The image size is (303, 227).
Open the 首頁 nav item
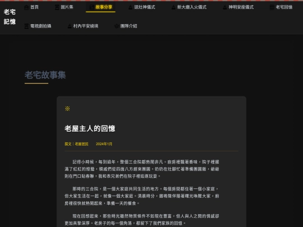tap(31, 7)
